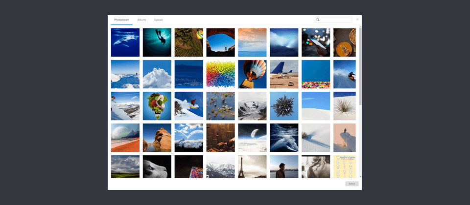The height and width of the screenshot is (205, 470).
Task: Close the photo picker dialog
Action: [x=357, y=20]
